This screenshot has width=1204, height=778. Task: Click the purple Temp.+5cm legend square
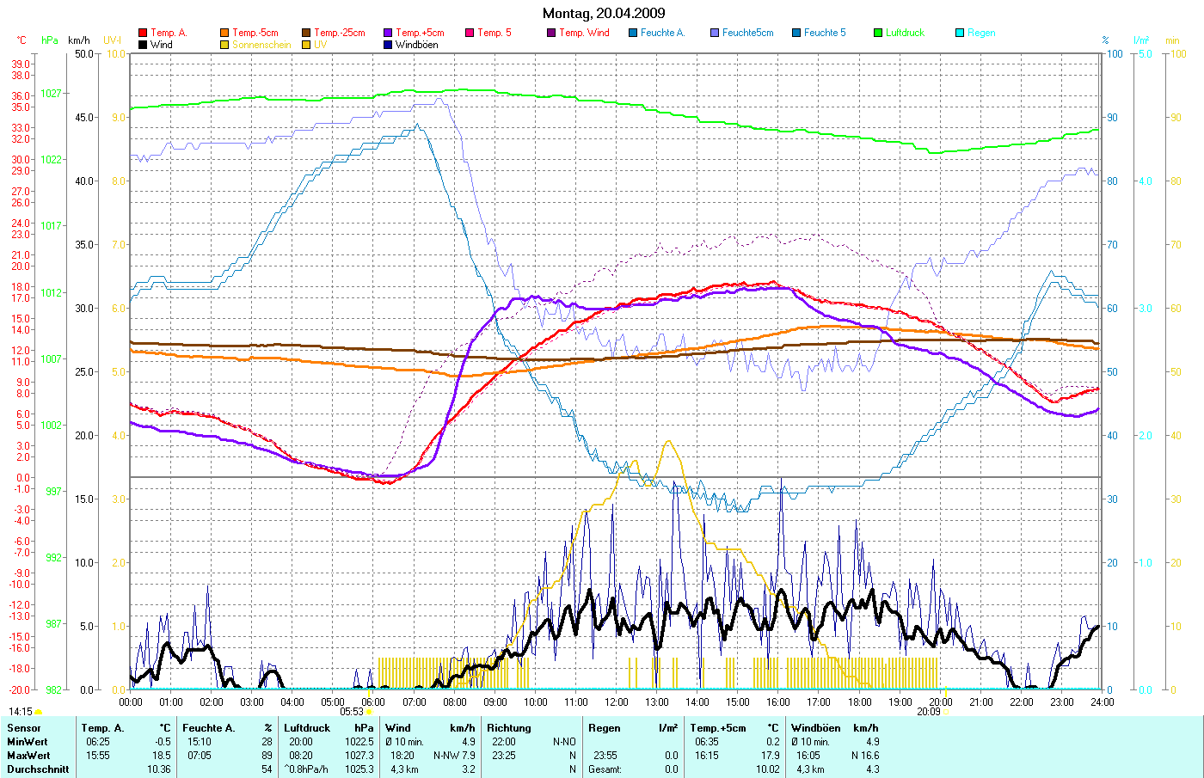coord(388,33)
